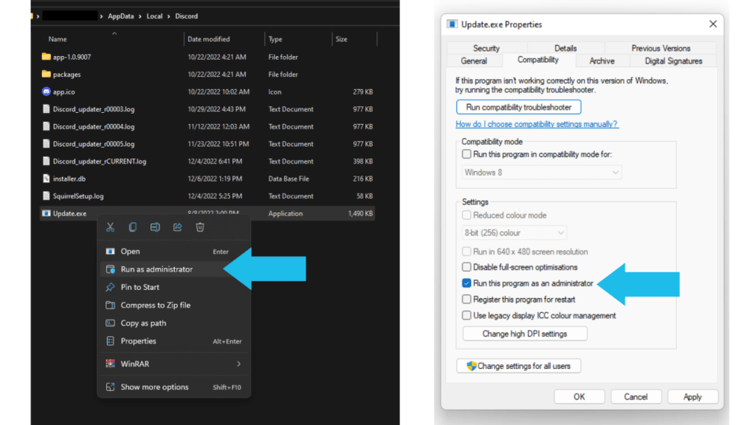
Task: Open the Previous Versions tab
Action: [661, 48]
